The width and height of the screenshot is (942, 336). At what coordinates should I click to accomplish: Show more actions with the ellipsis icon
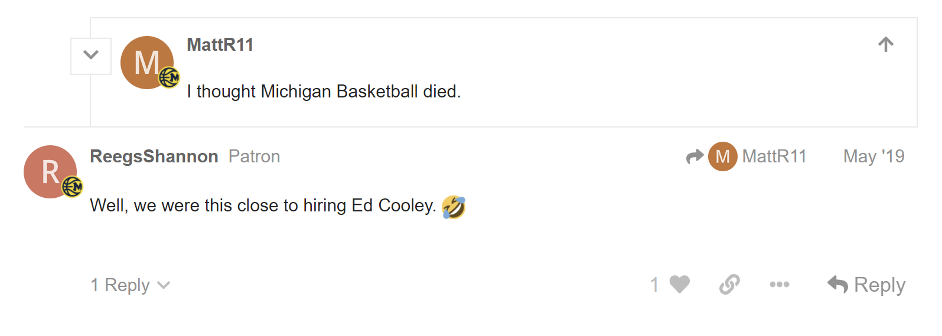click(779, 285)
